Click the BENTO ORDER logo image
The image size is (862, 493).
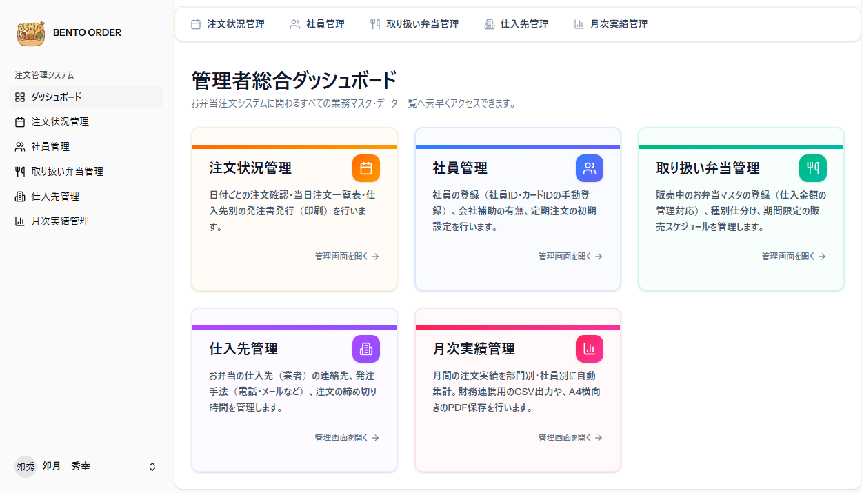tap(31, 32)
